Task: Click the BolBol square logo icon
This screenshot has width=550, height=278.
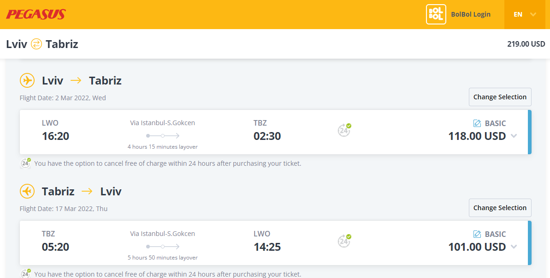Action: [x=436, y=14]
